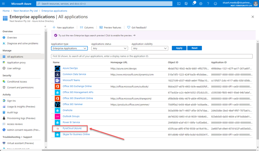259x151 pixels.
Task: Click the Azure DevOps application icon
Action: tap(57, 69)
